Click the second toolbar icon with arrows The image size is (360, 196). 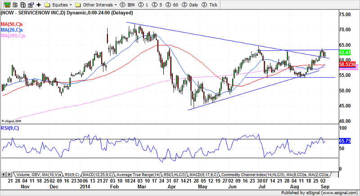click(15, 4)
